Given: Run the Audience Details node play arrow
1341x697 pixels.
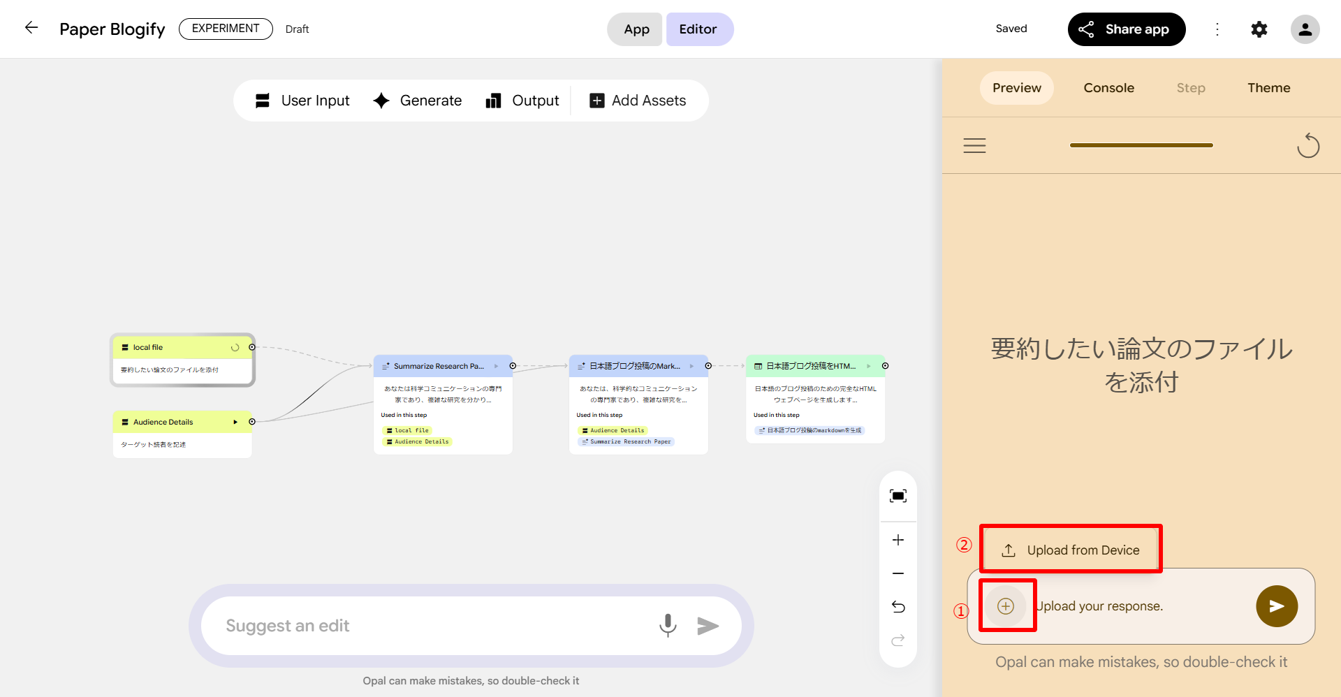Looking at the screenshot, I should [x=235, y=422].
